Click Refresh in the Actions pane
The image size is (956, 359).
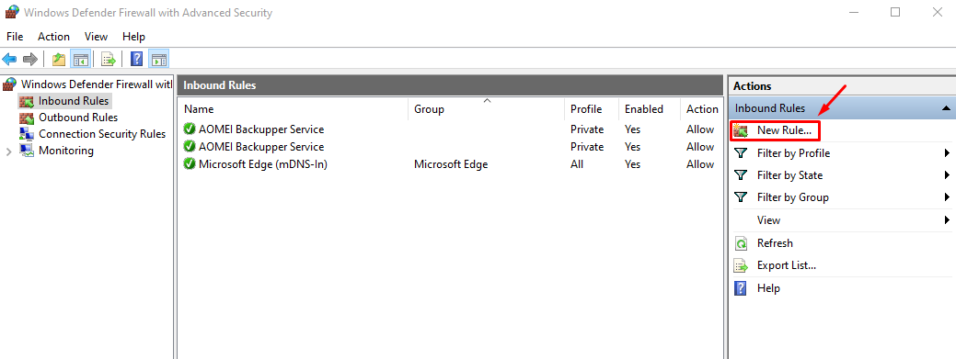[x=775, y=243]
